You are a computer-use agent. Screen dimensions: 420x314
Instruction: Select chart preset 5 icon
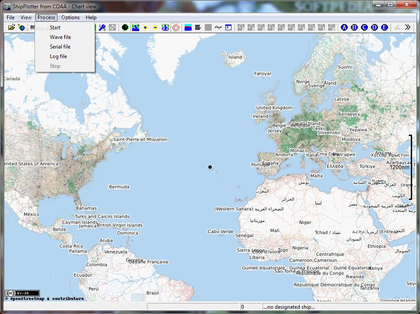pyautogui.click(x=281, y=27)
